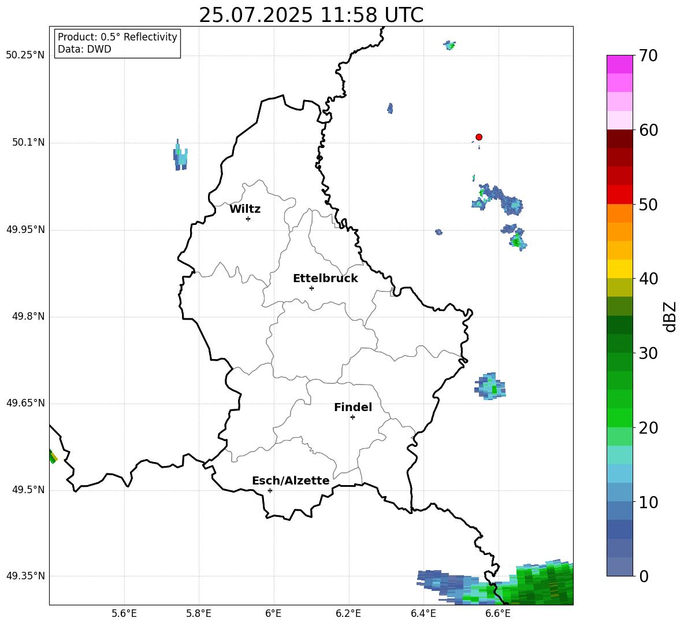This screenshot has height=625, width=684.
Task: Click the Data: DWD text
Action: [x=84, y=49]
